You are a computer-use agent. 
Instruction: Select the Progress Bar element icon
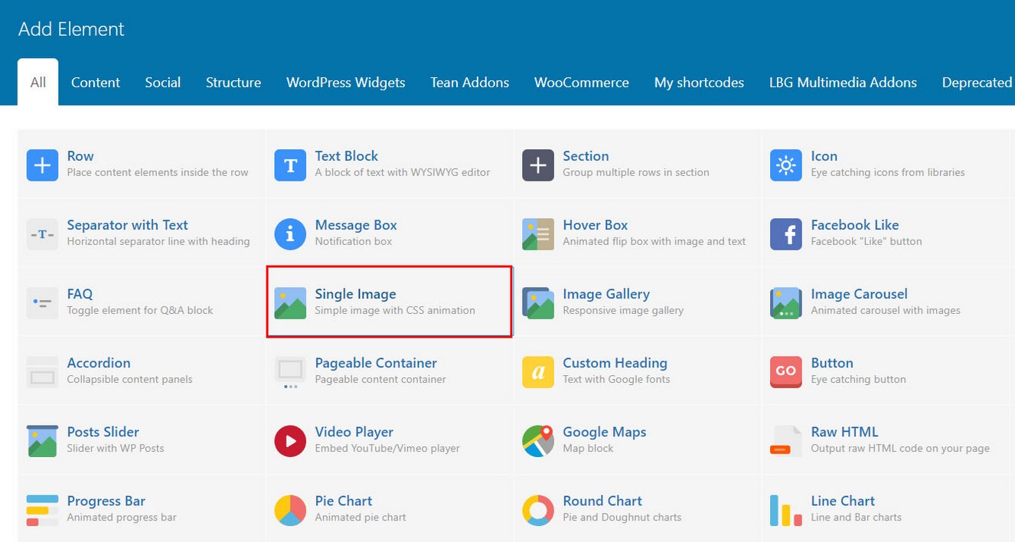[42, 510]
